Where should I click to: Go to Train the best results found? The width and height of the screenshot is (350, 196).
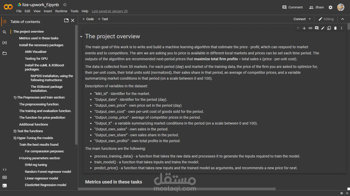click(x=39, y=145)
